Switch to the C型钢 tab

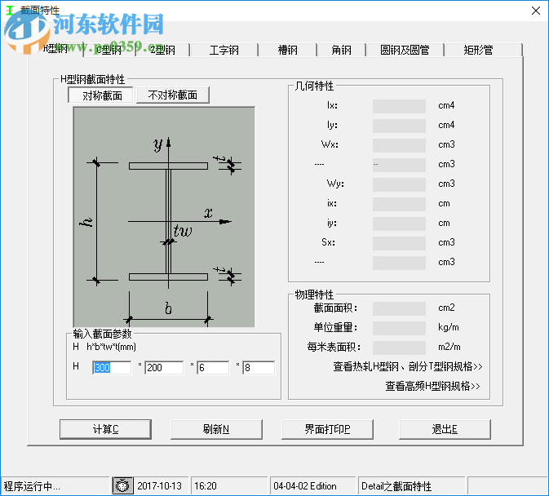tap(109, 50)
